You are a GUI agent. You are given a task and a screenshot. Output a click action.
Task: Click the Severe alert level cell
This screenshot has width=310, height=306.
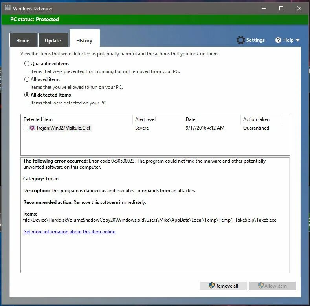tap(142, 128)
